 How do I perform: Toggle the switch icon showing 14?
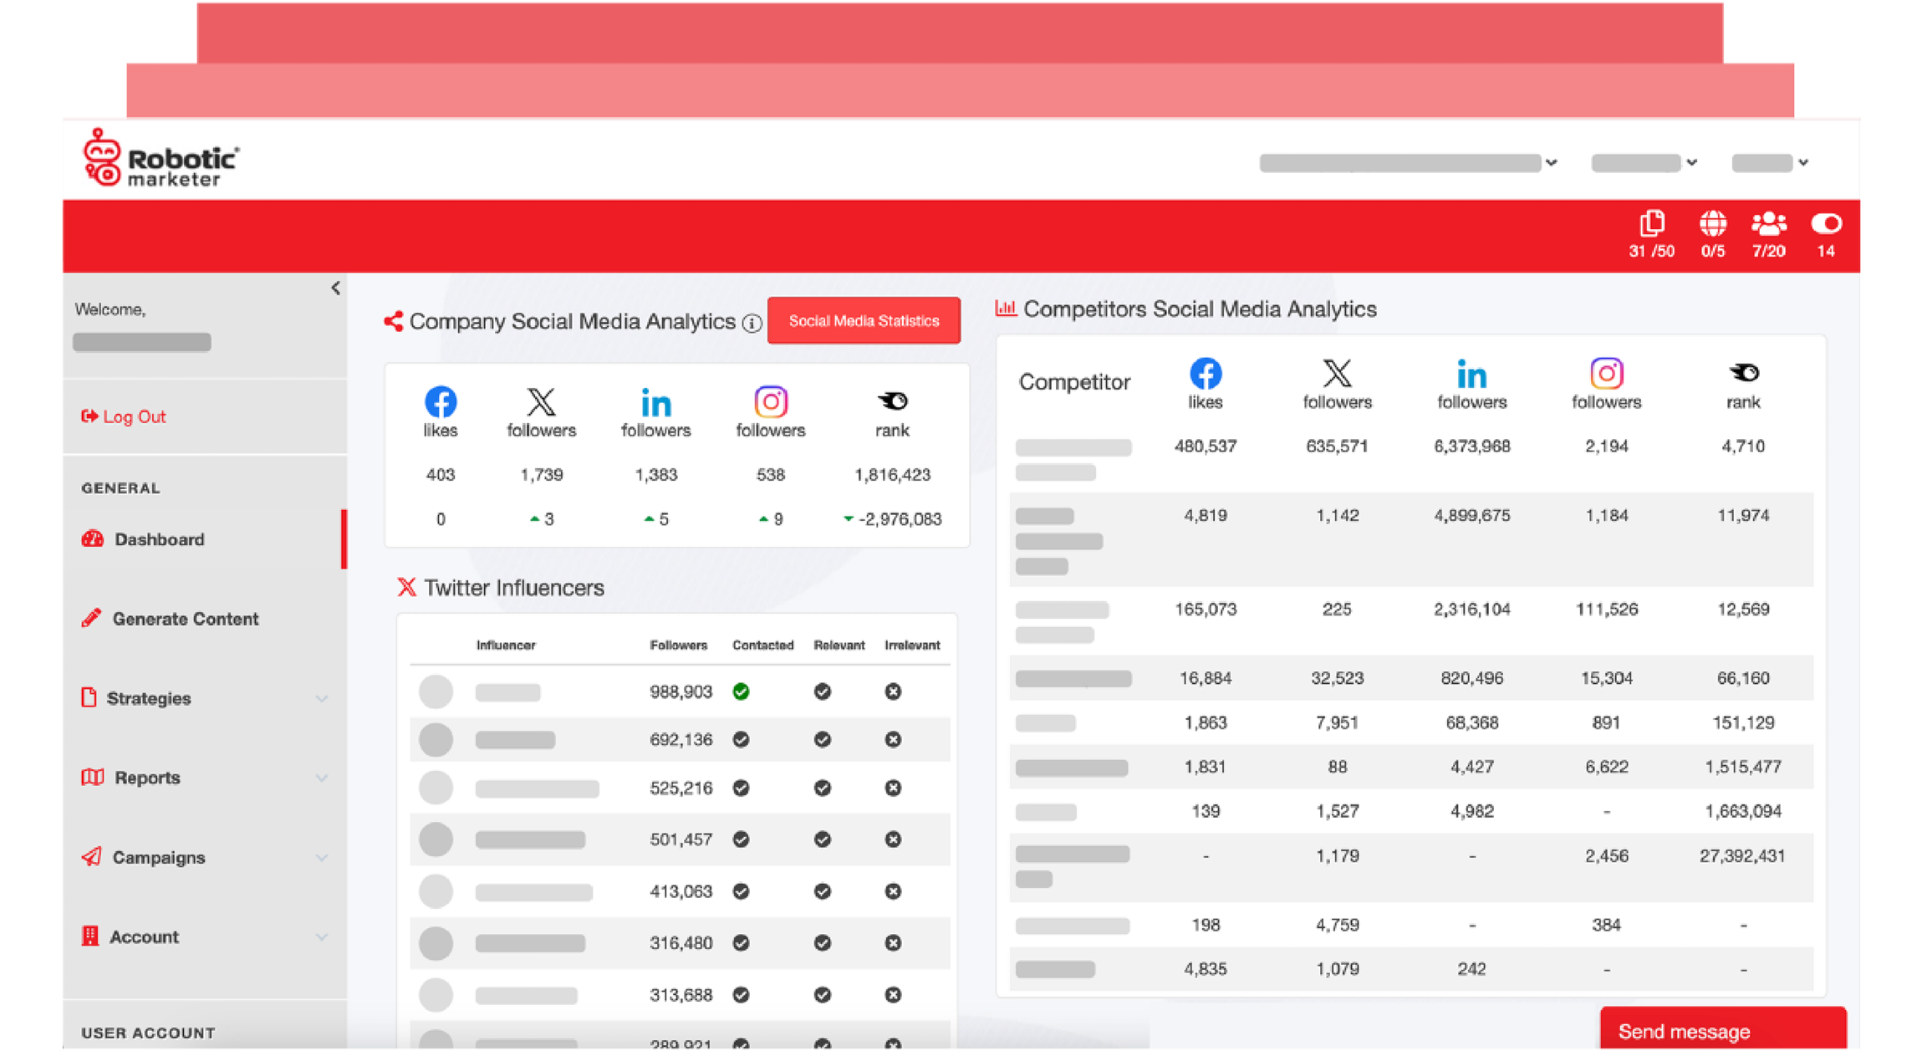[1826, 224]
